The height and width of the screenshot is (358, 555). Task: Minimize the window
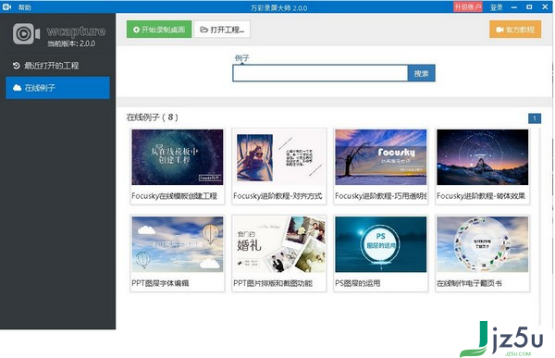coord(514,7)
